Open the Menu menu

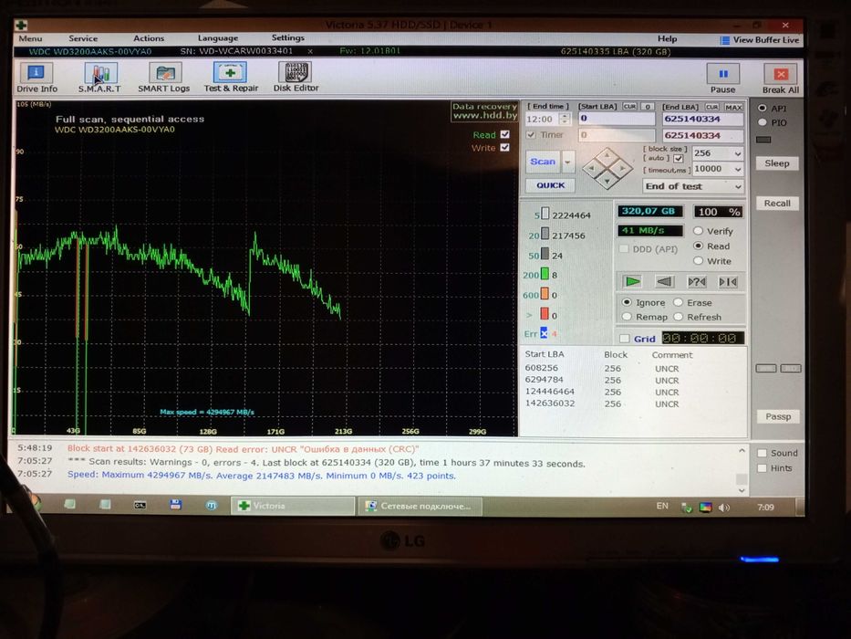pos(30,38)
